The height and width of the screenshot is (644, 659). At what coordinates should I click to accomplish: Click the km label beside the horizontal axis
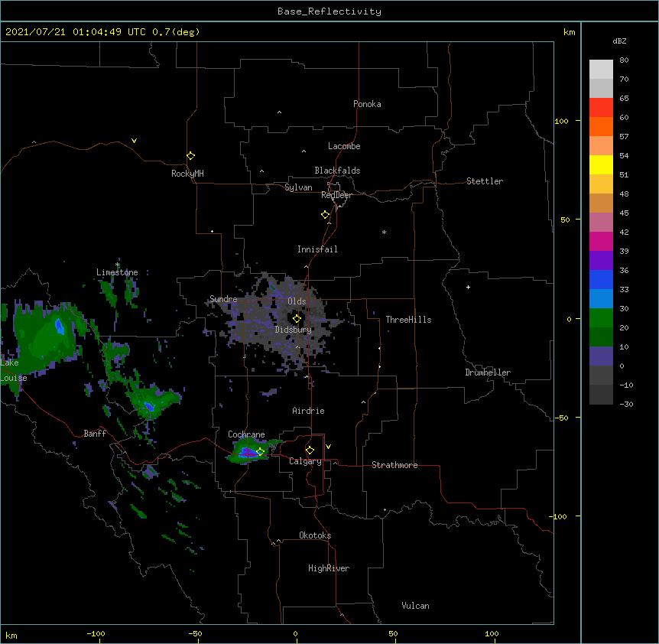pyautogui.click(x=11, y=635)
